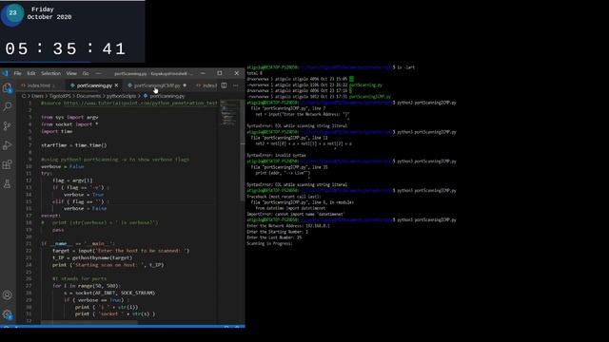Switch to the portScanningICMP.py tab

[x=157, y=85]
